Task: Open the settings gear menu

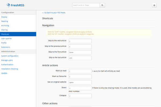Action: pos(154,5)
